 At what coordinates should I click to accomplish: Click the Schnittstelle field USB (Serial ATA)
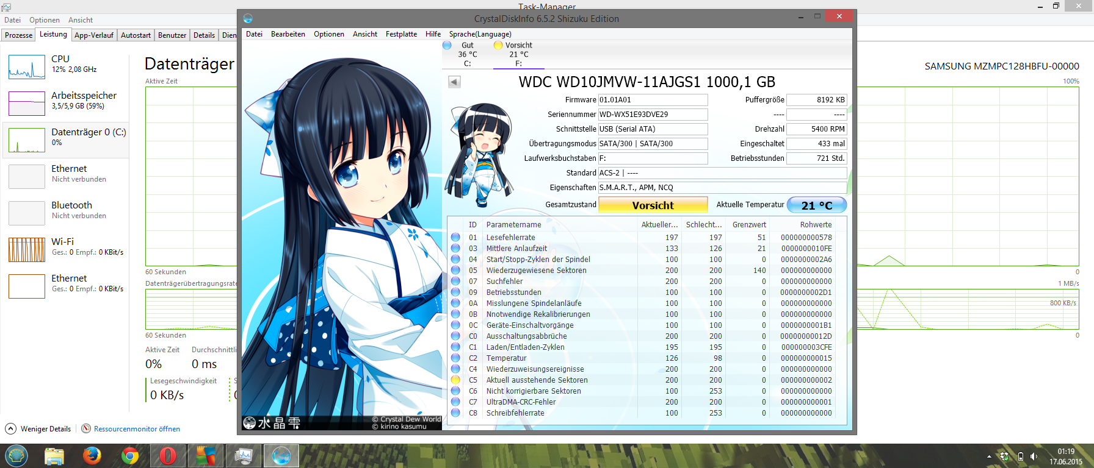click(653, 129)
